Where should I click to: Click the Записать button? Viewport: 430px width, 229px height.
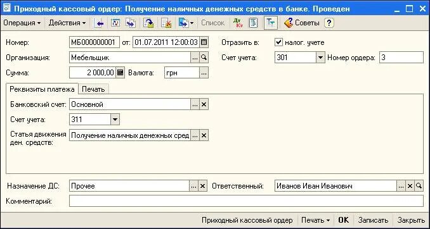373,220
